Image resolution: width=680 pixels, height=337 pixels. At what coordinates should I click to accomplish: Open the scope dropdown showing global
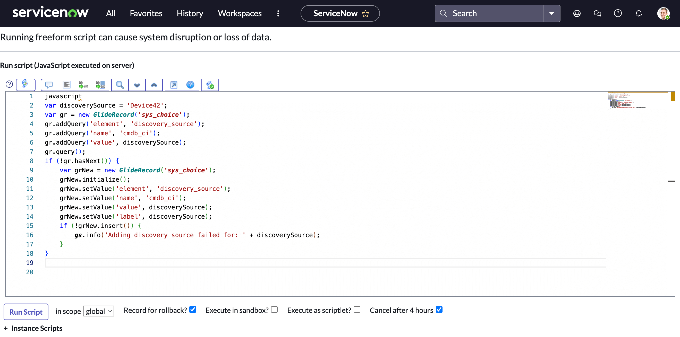coord(98,311)
